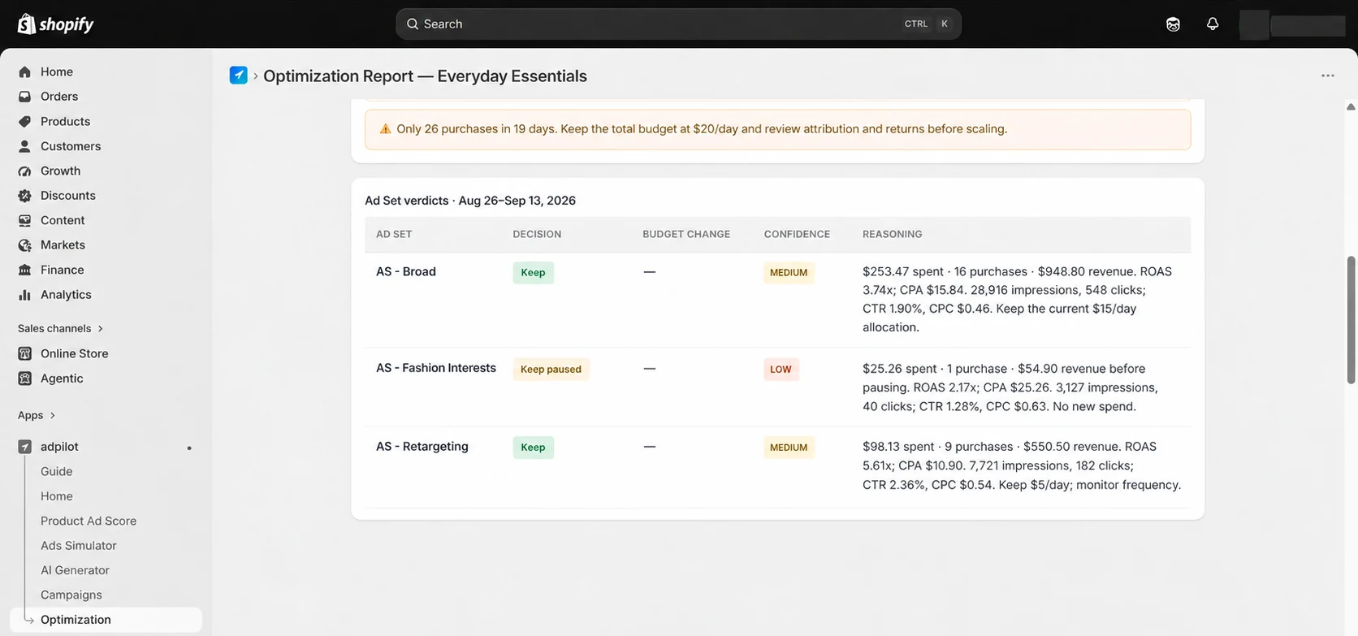Click the Keep badge for AS - Broad

tap(534, 273)
